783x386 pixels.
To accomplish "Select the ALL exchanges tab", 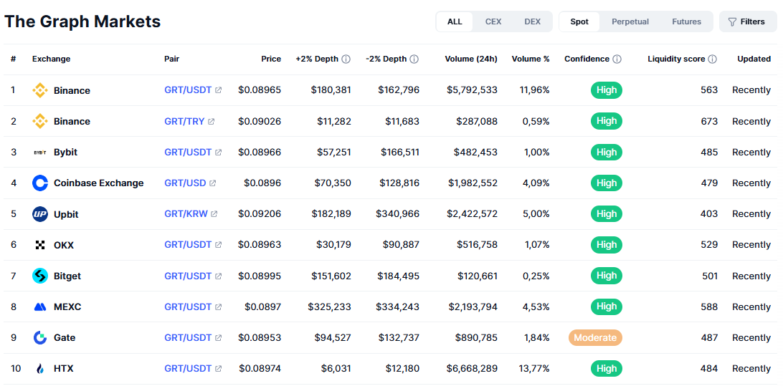I will pyautogui.click(x=455, y=21).
